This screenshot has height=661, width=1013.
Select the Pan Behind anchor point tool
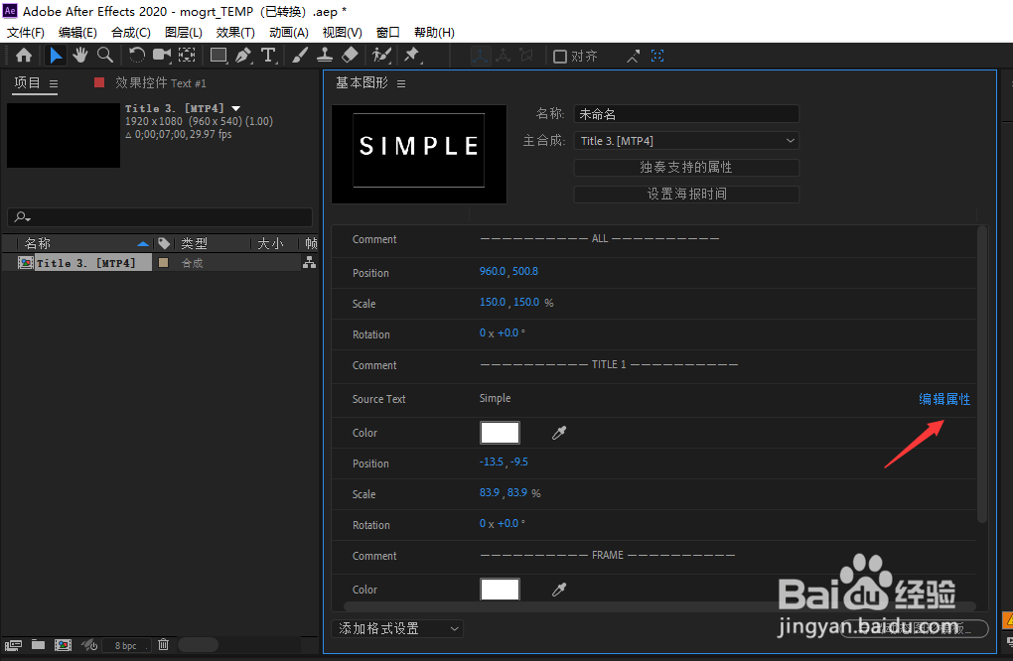point(187,56)
